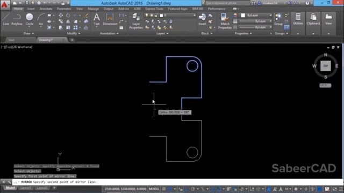Switch to the Output ribbon tab
The height and width of the screenshot is (193, 344).
coord(109,9)
